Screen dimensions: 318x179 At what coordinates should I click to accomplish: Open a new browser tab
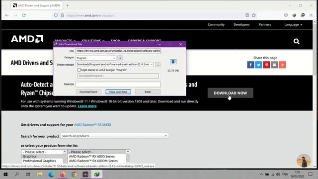click(x=68, y=5)
